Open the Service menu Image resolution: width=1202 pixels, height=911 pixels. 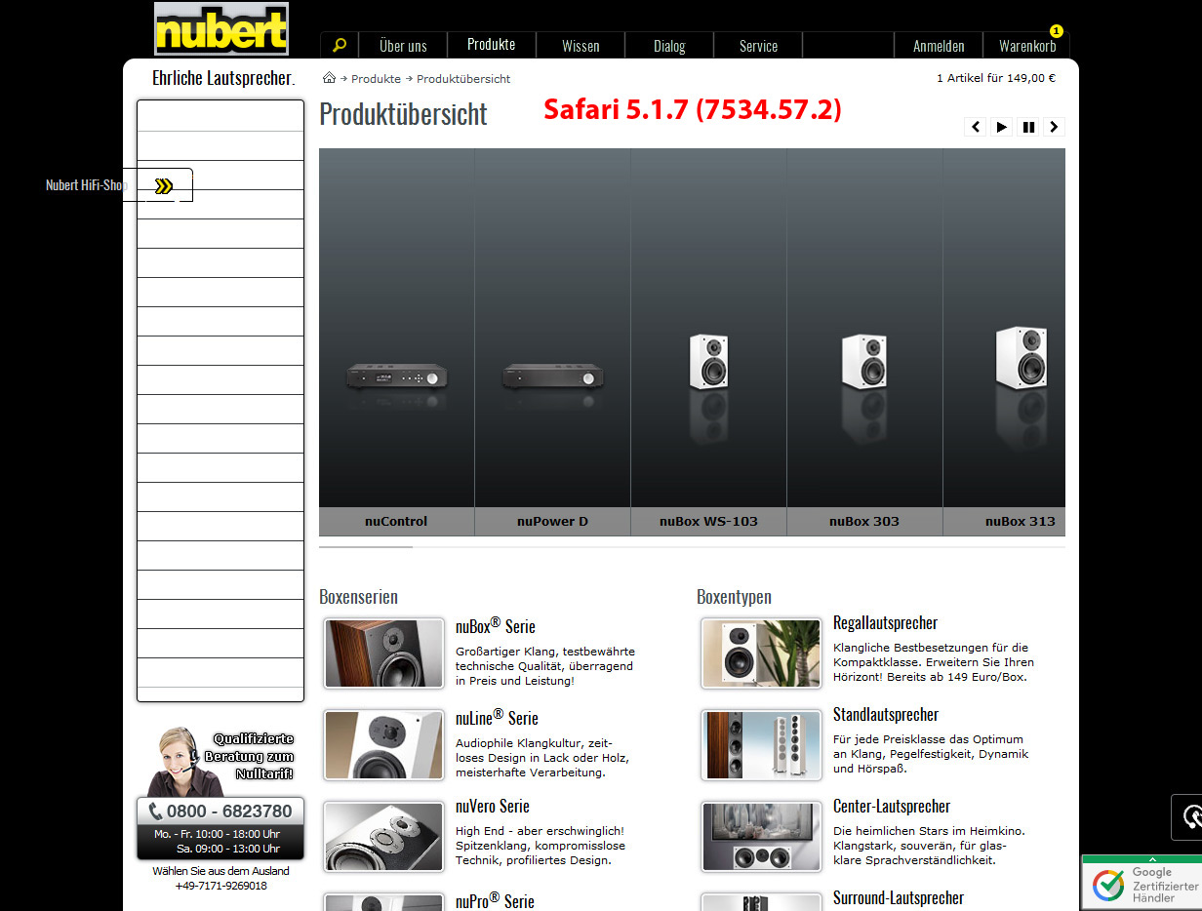click(x=758, y=46)
